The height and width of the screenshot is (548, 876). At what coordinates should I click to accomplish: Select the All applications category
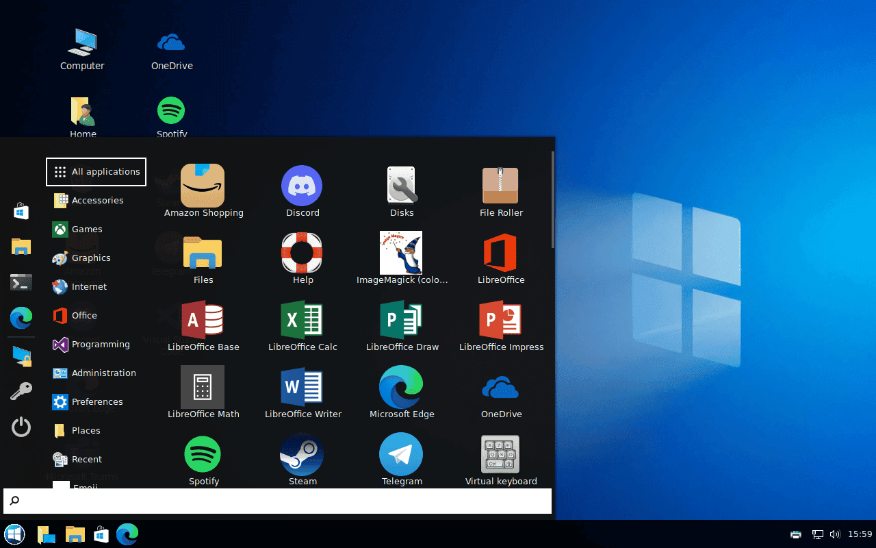[96, 171]
